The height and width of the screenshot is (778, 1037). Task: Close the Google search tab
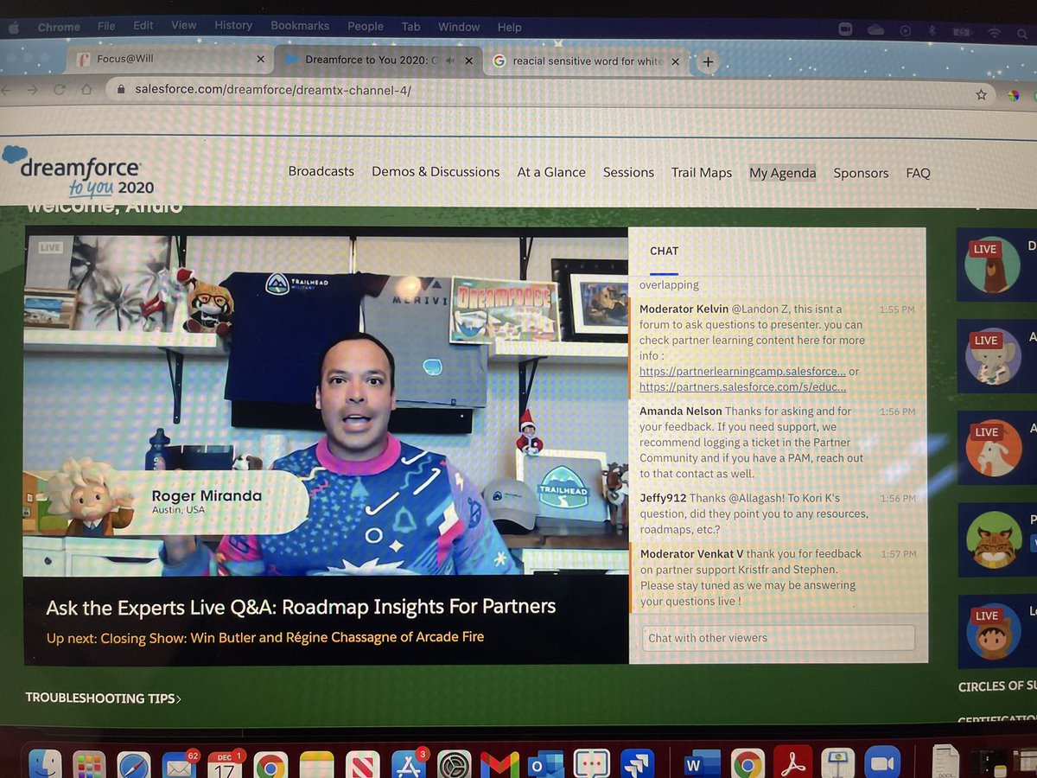[x=675, y=62]
